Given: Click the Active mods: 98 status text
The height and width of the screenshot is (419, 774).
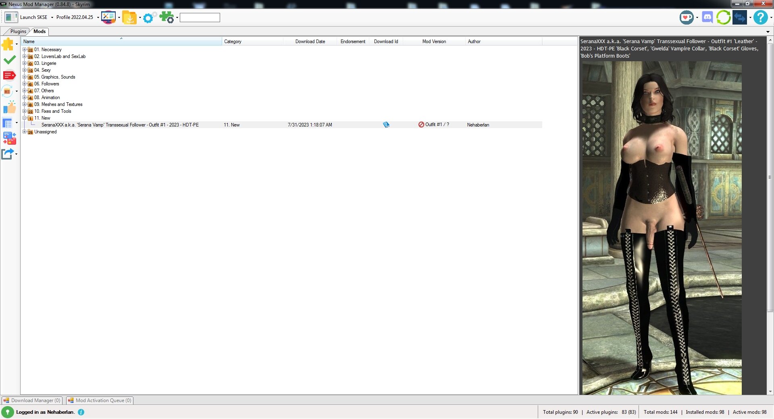Looking at the screenshot, I should tap(750, 412).
